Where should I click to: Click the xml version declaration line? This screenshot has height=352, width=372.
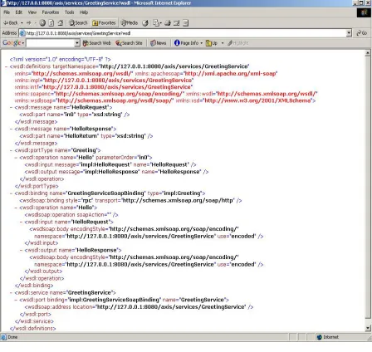tap(60, 59)
